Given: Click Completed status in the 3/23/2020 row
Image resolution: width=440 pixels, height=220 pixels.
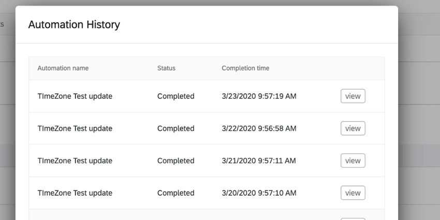Looking at the screenshot, I should tap(175, 96).
